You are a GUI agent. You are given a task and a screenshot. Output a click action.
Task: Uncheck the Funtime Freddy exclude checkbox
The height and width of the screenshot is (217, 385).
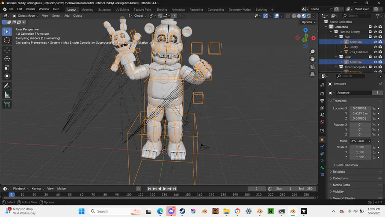[370, 32]
